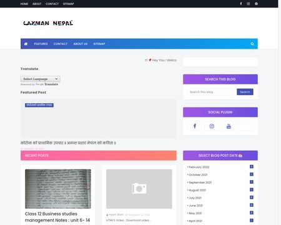Open Class 12 Business studies Notes post
Image resolution: width=281 pixels, height=225 pixels.
pos(57,217)
